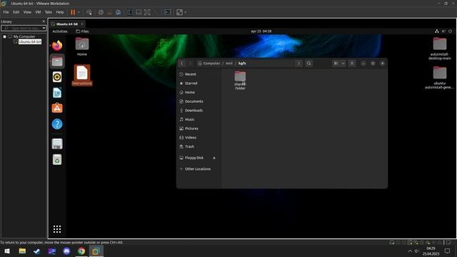
Task: Open Downloads in the Files sidebar
Action: coord(199,111)
